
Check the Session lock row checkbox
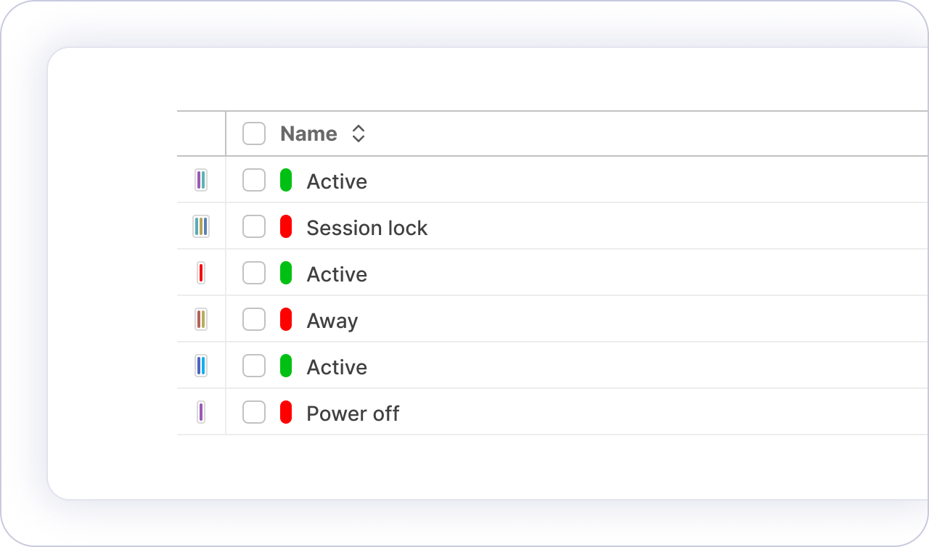pos(254,226)
